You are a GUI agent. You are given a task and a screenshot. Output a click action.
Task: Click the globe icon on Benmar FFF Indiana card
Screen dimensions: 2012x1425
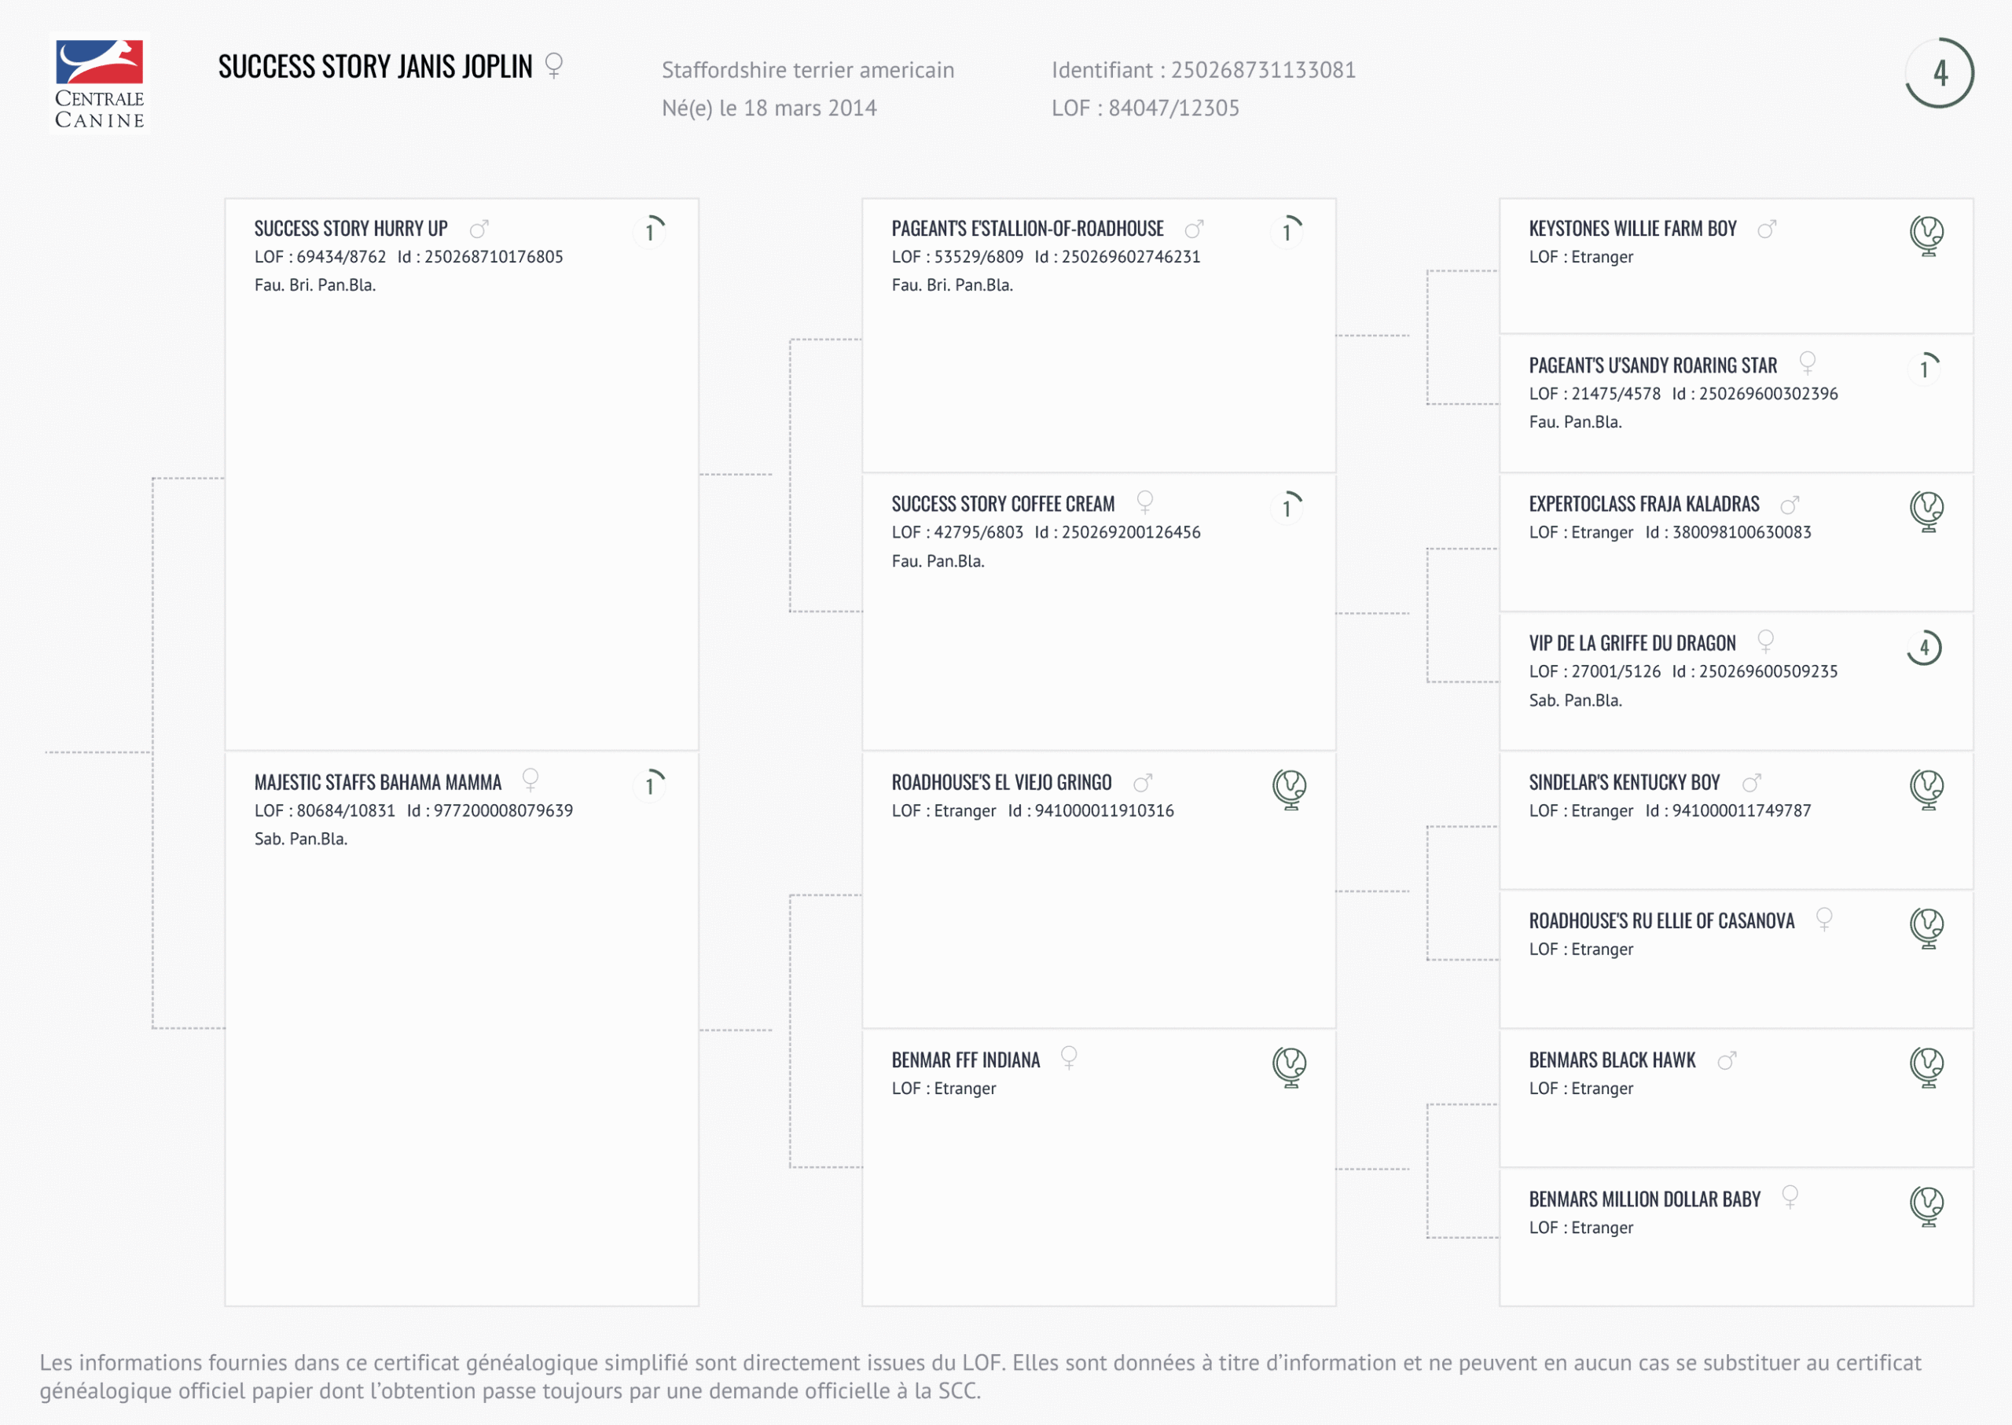coord(1289,1066)
